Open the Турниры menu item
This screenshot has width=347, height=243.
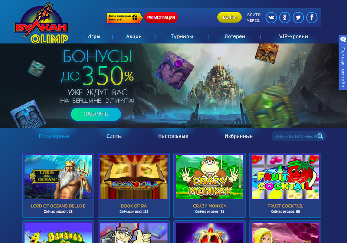(182, 36)
